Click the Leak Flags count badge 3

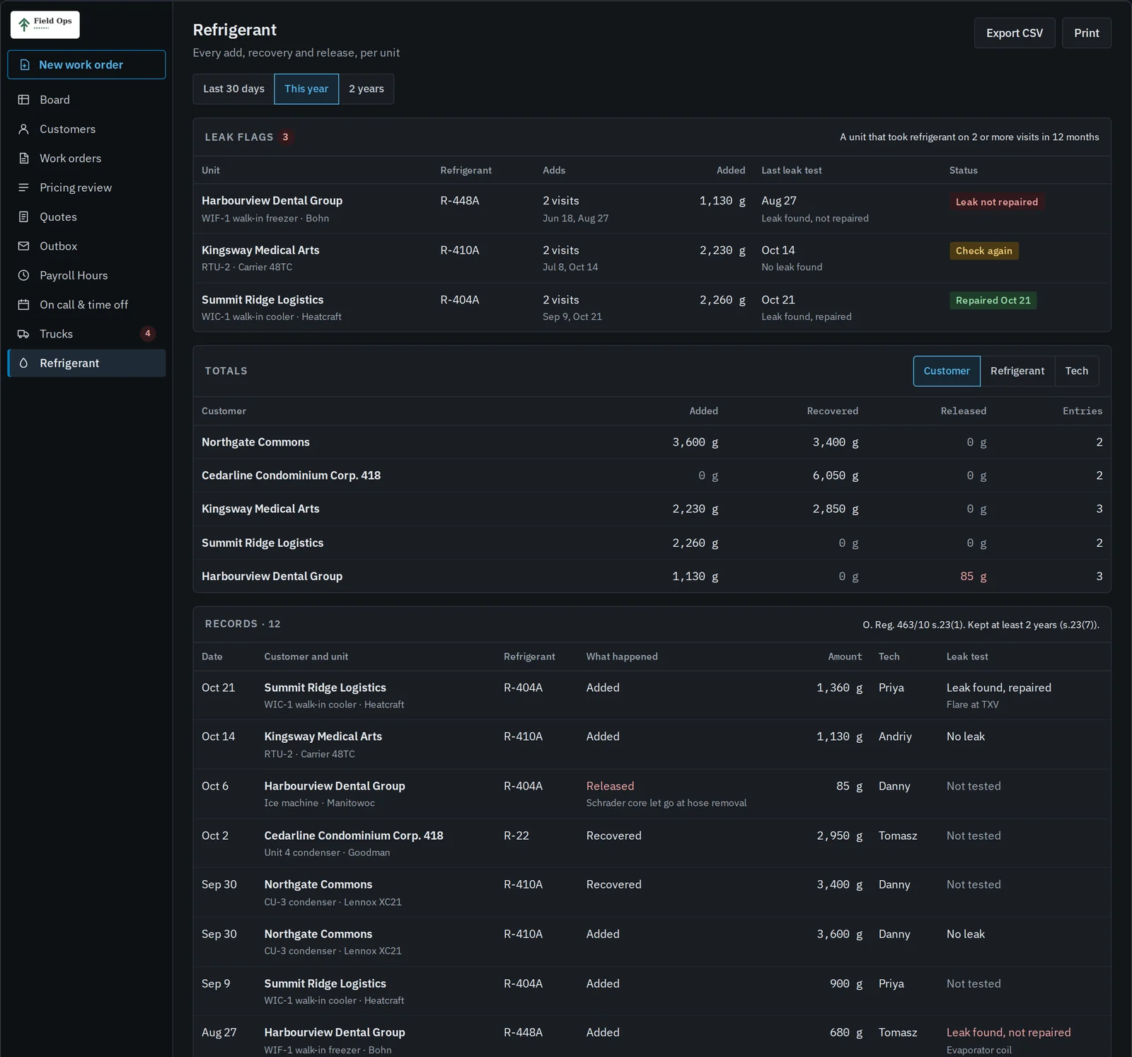pyautogui.click(x=285, y=137)
